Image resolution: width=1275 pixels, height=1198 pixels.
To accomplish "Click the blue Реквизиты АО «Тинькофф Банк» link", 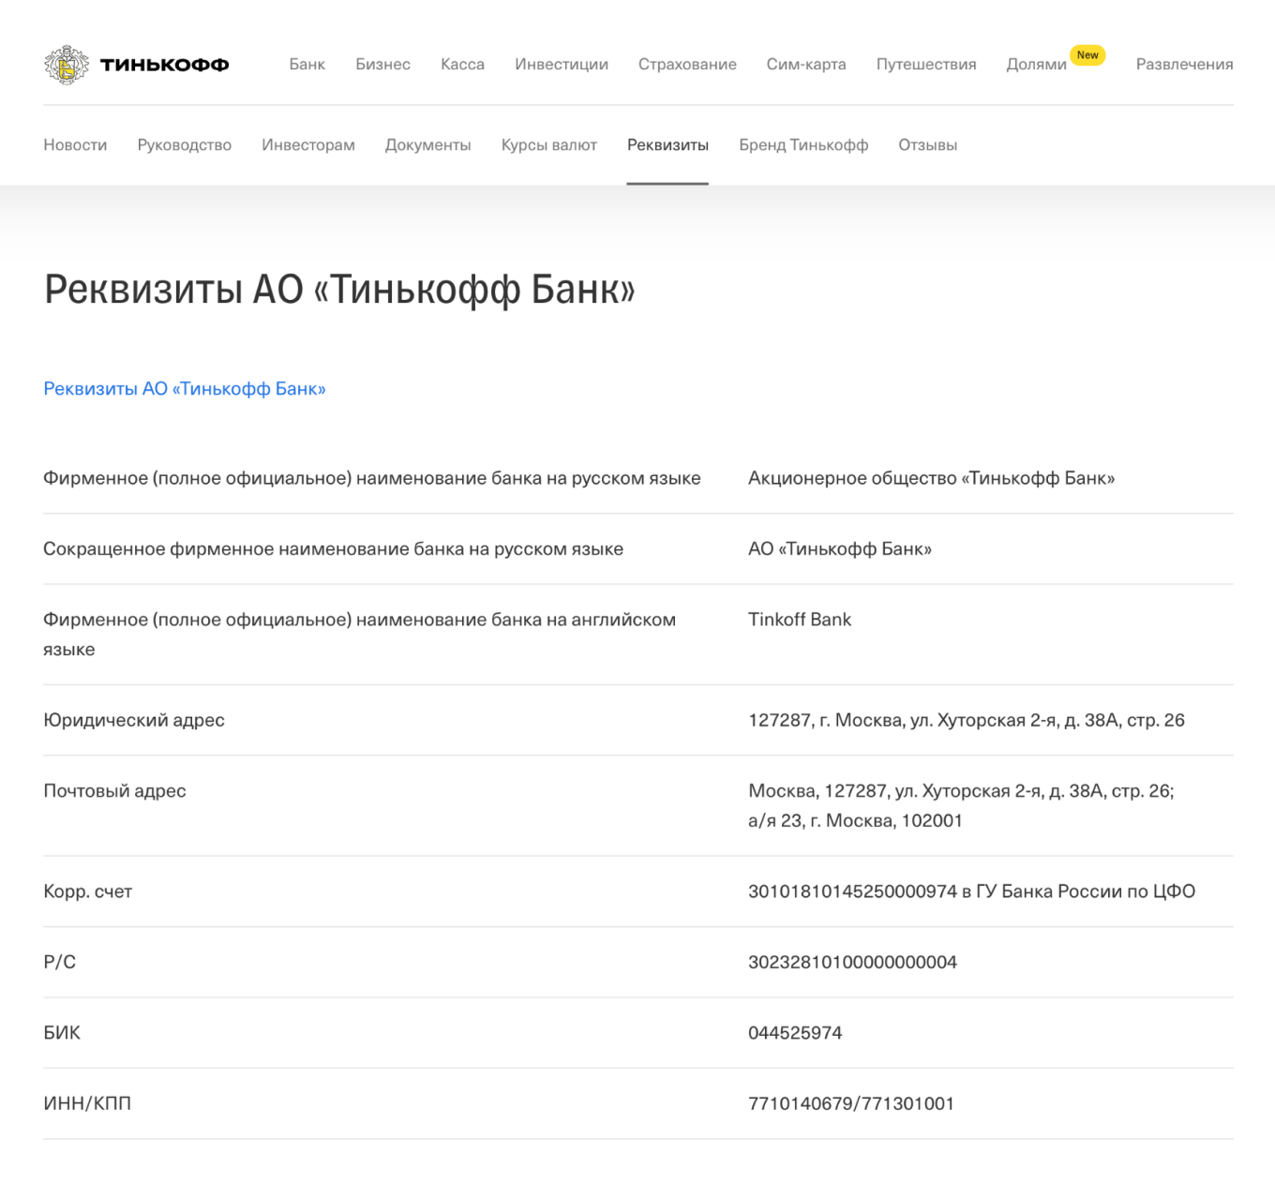I will 185,389.
